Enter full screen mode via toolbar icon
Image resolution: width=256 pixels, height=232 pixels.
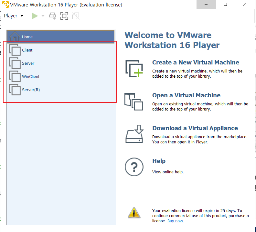coord(64,16)
